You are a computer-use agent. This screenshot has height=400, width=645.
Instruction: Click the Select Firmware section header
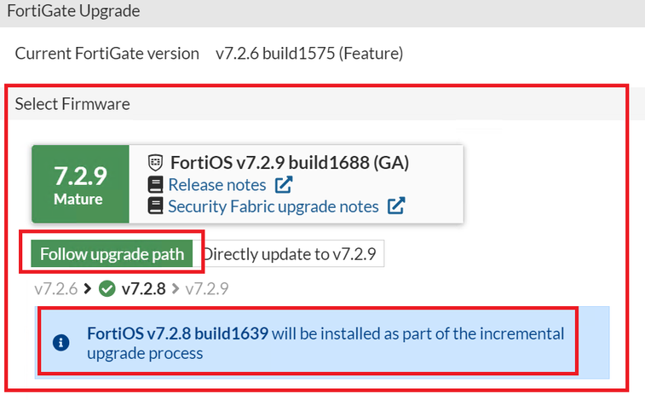click(x=72, y=104)
